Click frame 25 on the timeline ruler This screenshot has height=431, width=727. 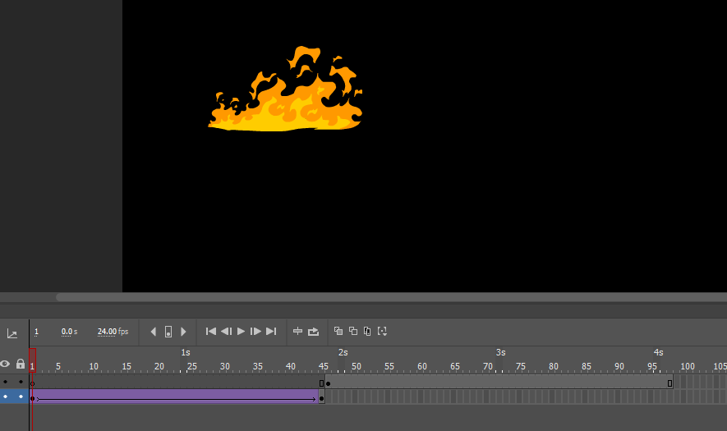pos(192,367)
